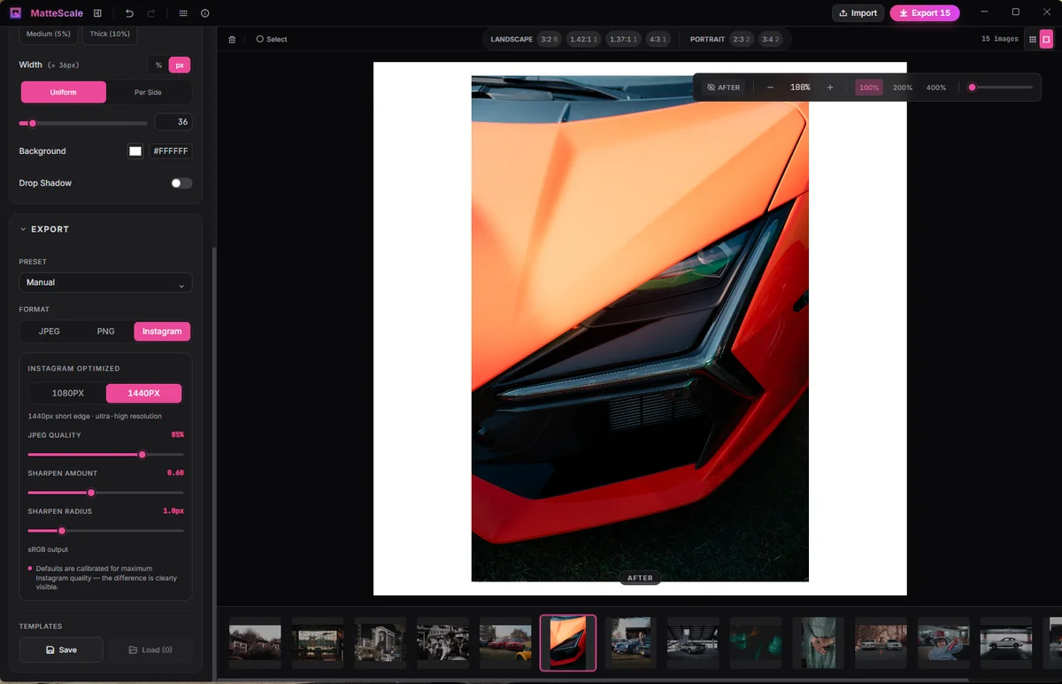Switch width unit to percent
Screen dimensions: 1062x684
pyautogui.click(x=158, y=65)
